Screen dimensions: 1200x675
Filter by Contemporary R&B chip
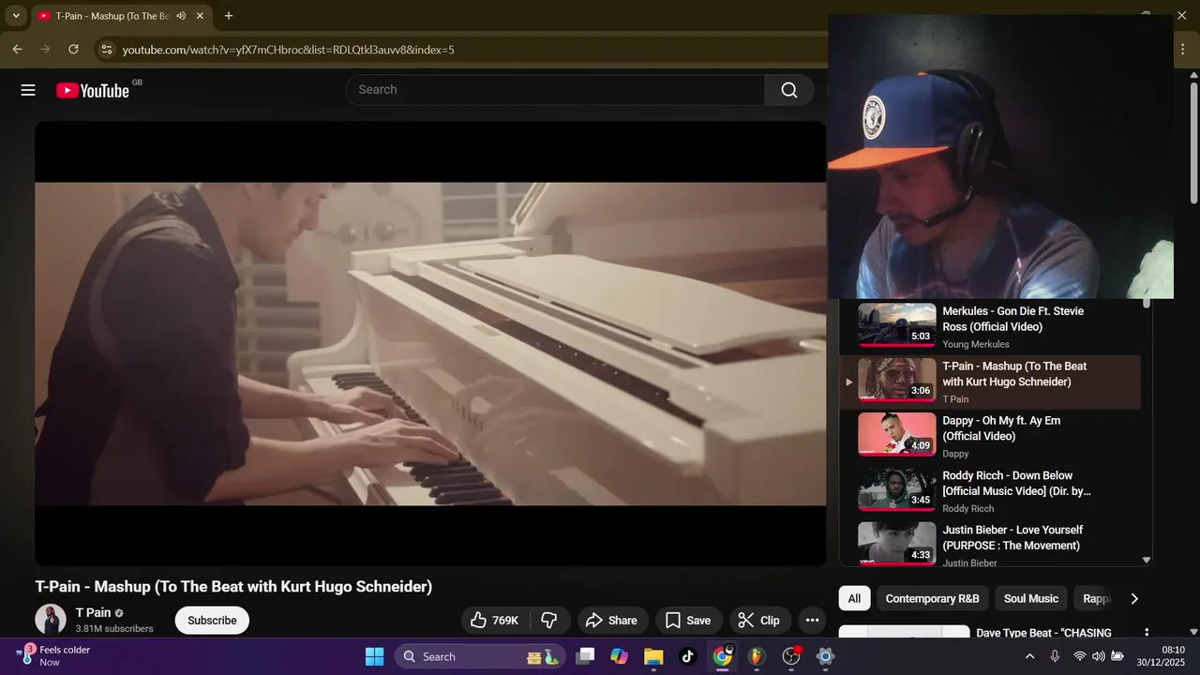(x=932, y=598)
